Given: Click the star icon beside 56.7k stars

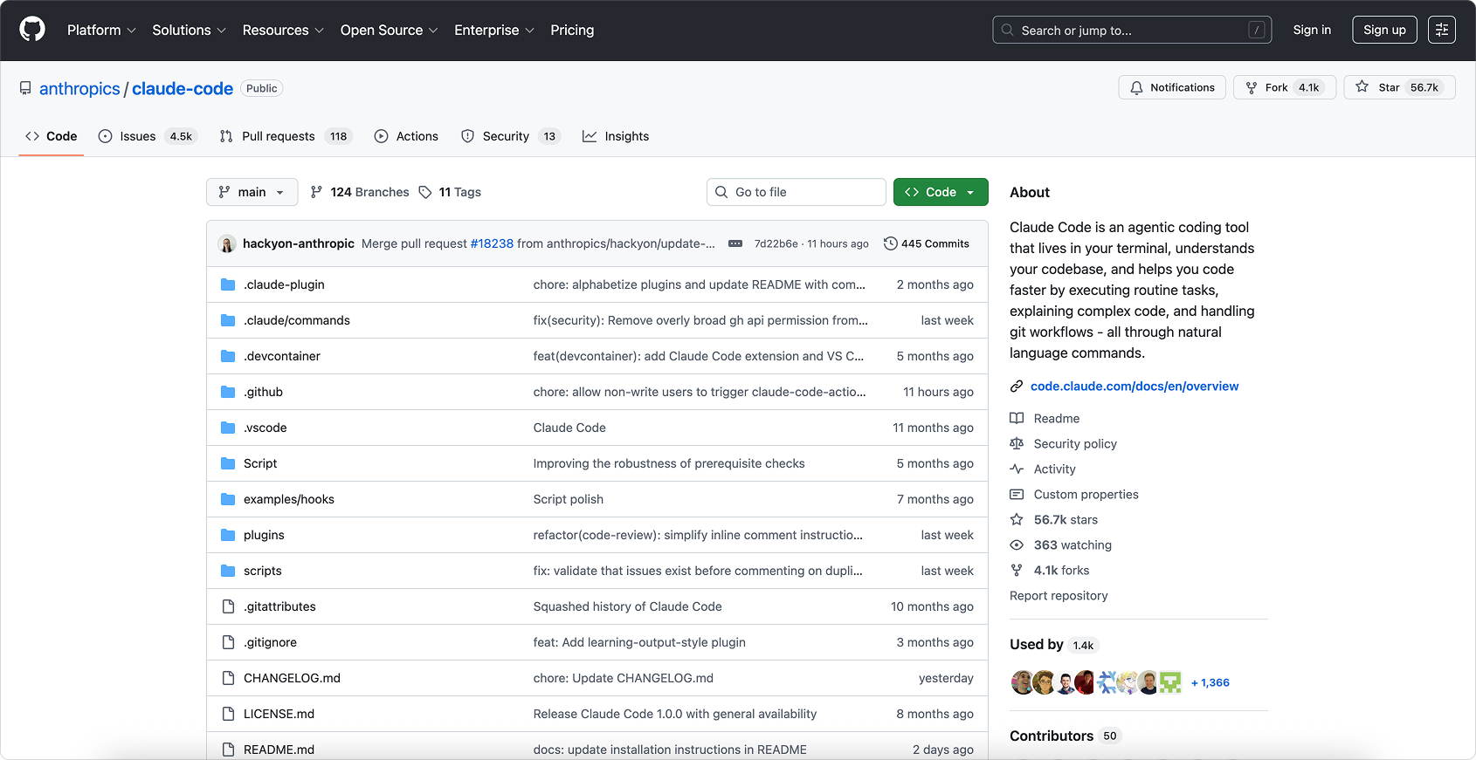Looking at the screenshot, I should tap(1017, 519).
